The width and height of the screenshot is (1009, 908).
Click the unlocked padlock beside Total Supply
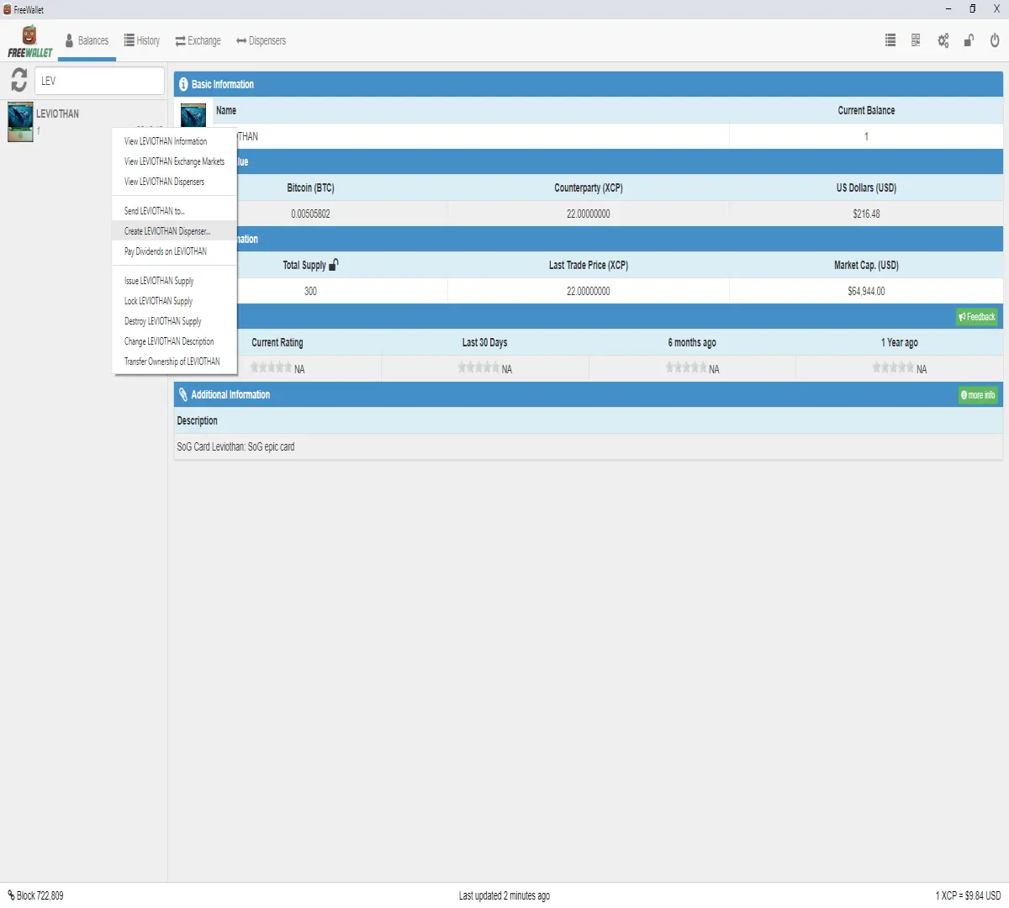[x=334, y=264]
